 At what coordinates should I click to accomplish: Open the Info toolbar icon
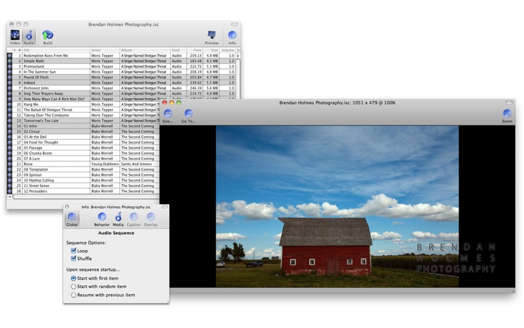(x=232, y=37)
